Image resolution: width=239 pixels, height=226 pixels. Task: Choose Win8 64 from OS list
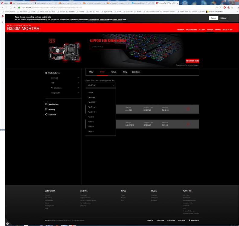(101, 117)
